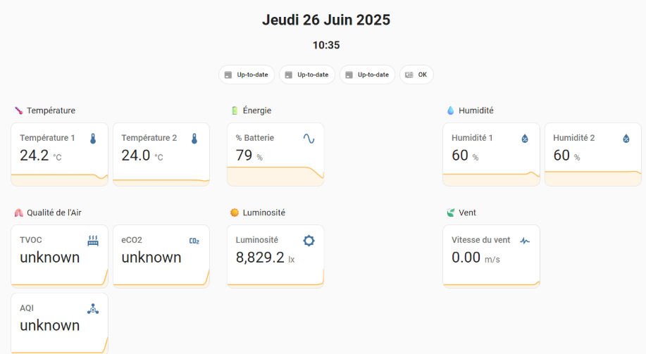Click the water-percent icon on Humidité 2
Image resolution: width=646 pixels, height=354 pixels.
(626, 139)
